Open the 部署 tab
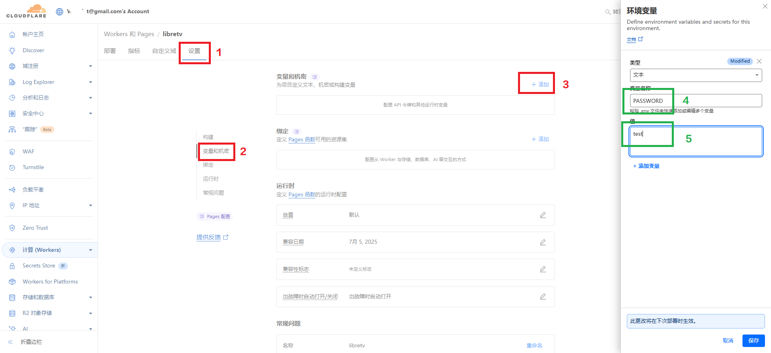771x353 pixels. click(x=110, y=51)
